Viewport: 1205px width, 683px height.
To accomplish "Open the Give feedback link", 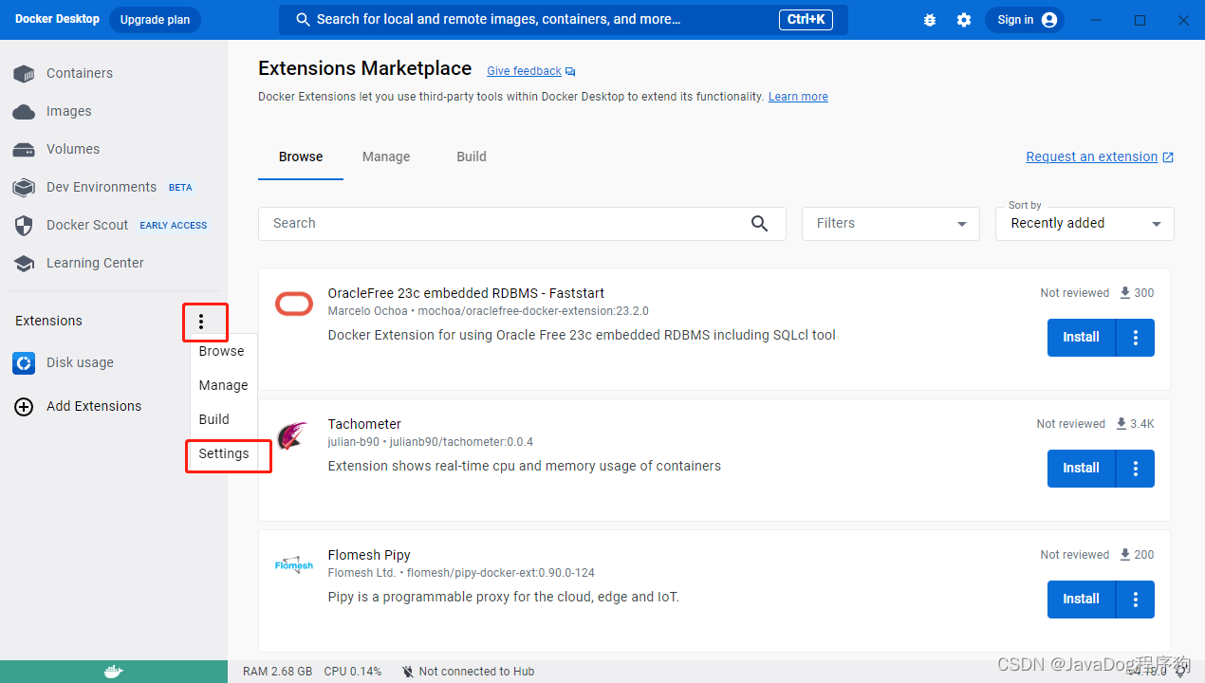I will [x=524, y=70].
